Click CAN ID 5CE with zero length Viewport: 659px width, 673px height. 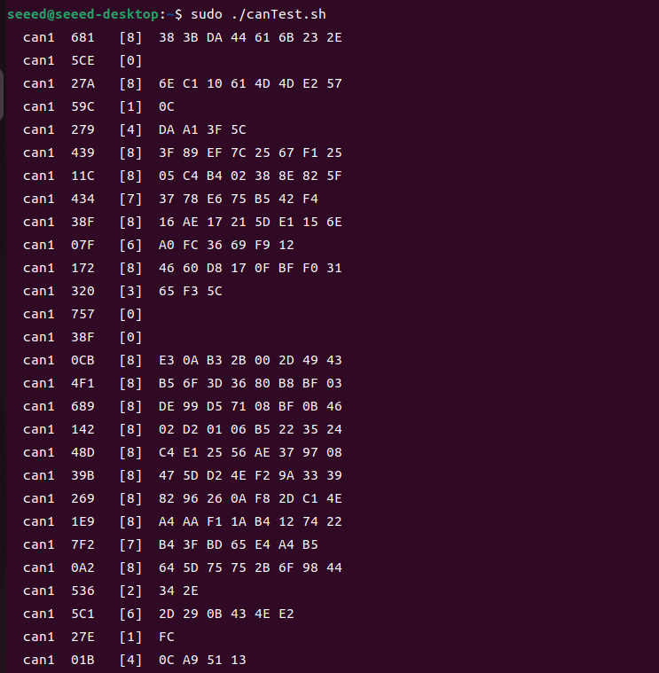click(x=82, y=61)
